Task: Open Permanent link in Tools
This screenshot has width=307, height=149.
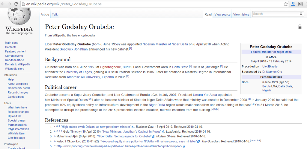Action: pos(17,125)
